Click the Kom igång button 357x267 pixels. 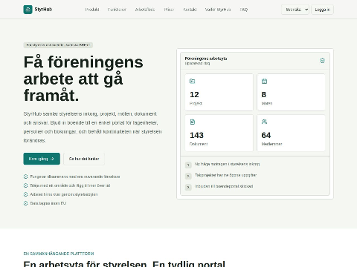point(42,159)
